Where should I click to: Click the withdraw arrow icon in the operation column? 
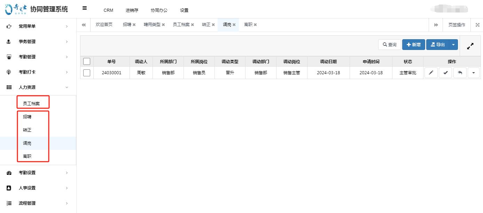coord(460,73)
